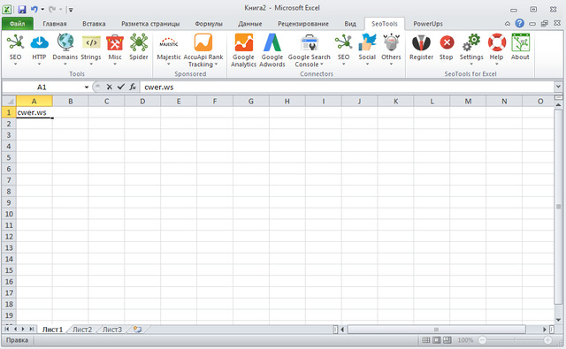Screen dimensions: 566x349
Task: Open the Social connectors icon
Action: click(367, 49)
